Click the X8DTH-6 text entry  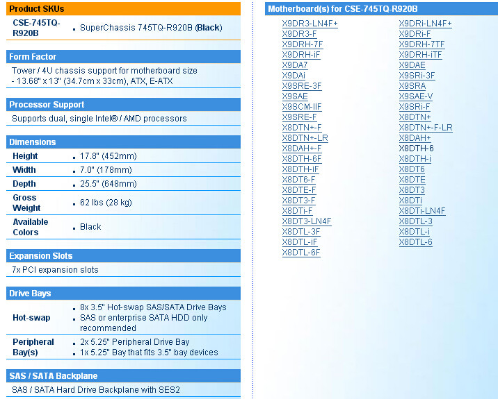416,148
